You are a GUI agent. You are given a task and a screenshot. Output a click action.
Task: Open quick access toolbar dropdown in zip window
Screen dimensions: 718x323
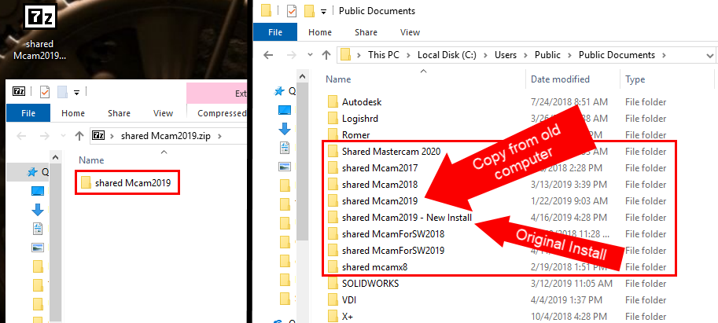(76, 93)
